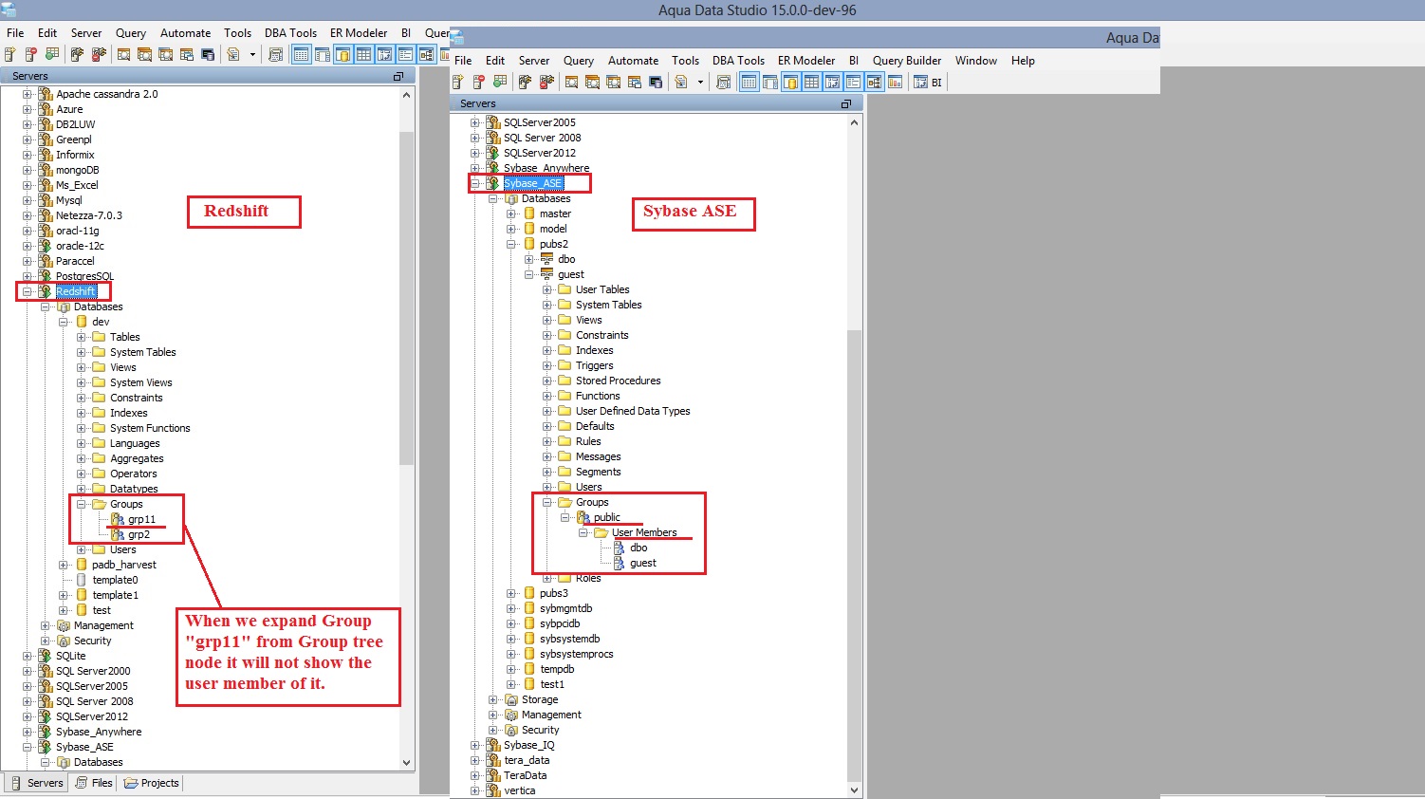Click black database console icon in right window toolbar
Image resolution: width=1425 pixels, height=799 pixels.
click(656, 83)
